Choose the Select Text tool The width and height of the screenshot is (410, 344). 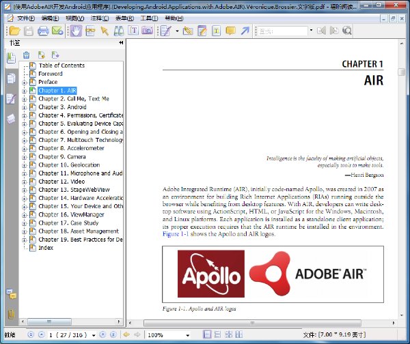click(90, 31)
